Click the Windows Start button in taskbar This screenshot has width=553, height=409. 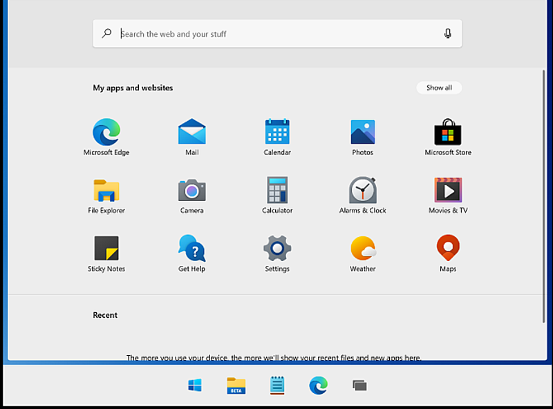tap(195, 386)
